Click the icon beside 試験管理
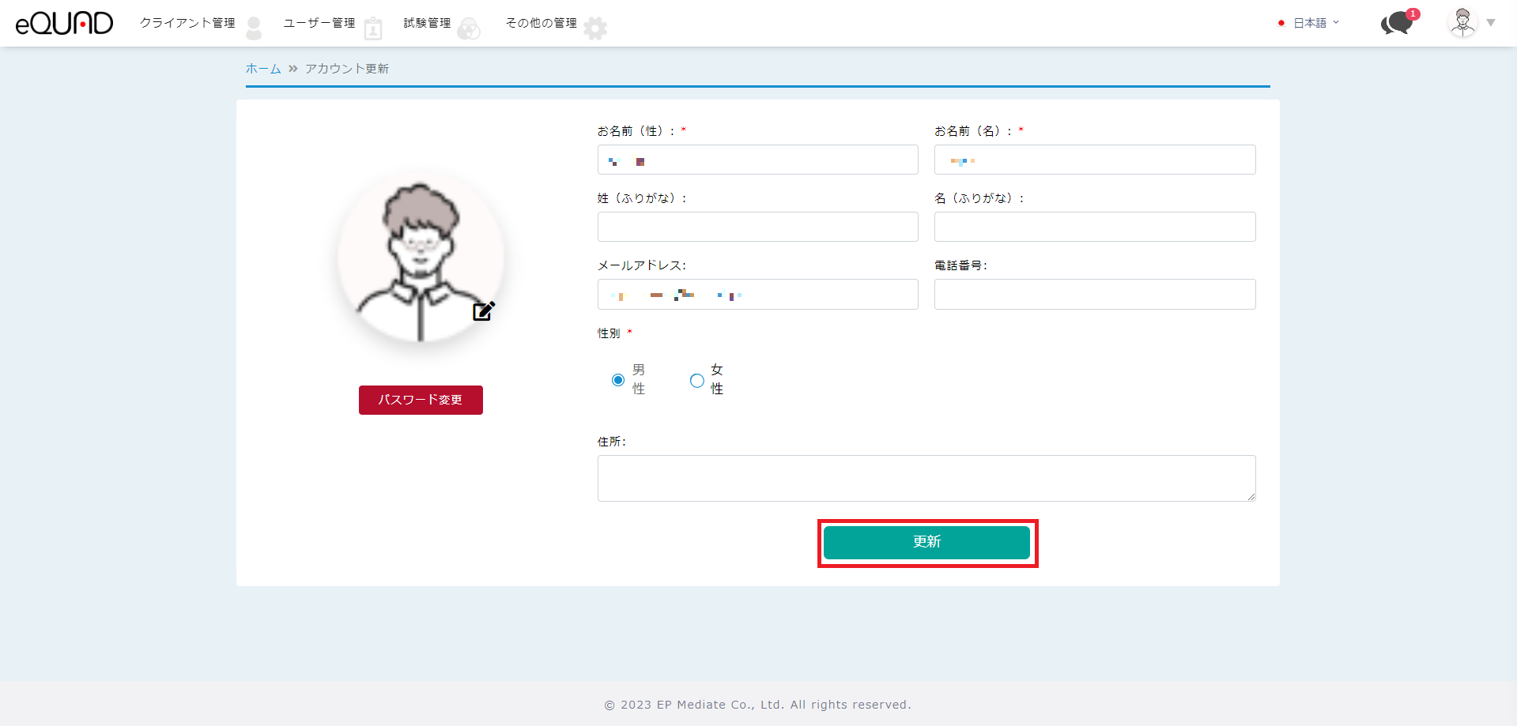1517x726 pixels. [469, 29]
